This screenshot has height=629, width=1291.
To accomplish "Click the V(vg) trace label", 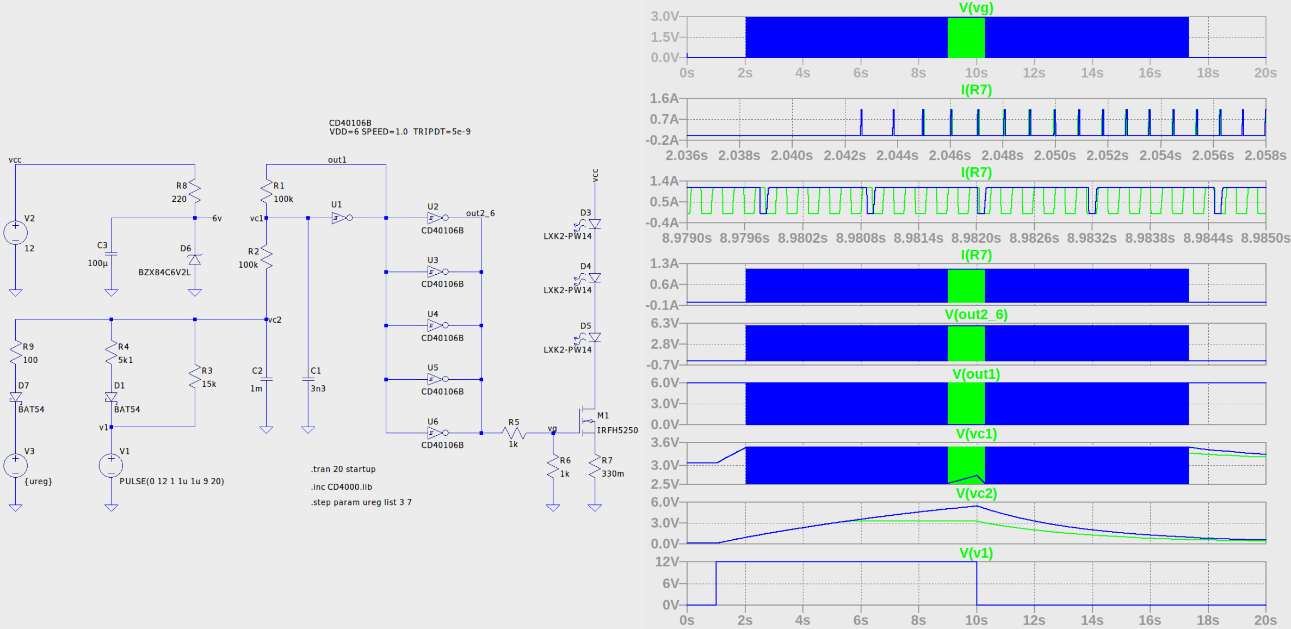I will 976,8.
